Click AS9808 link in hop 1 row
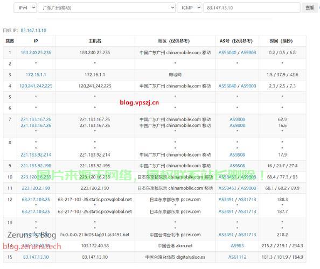Image resolution: width=320 pixels, height=269 pixels. coord(248,52)
